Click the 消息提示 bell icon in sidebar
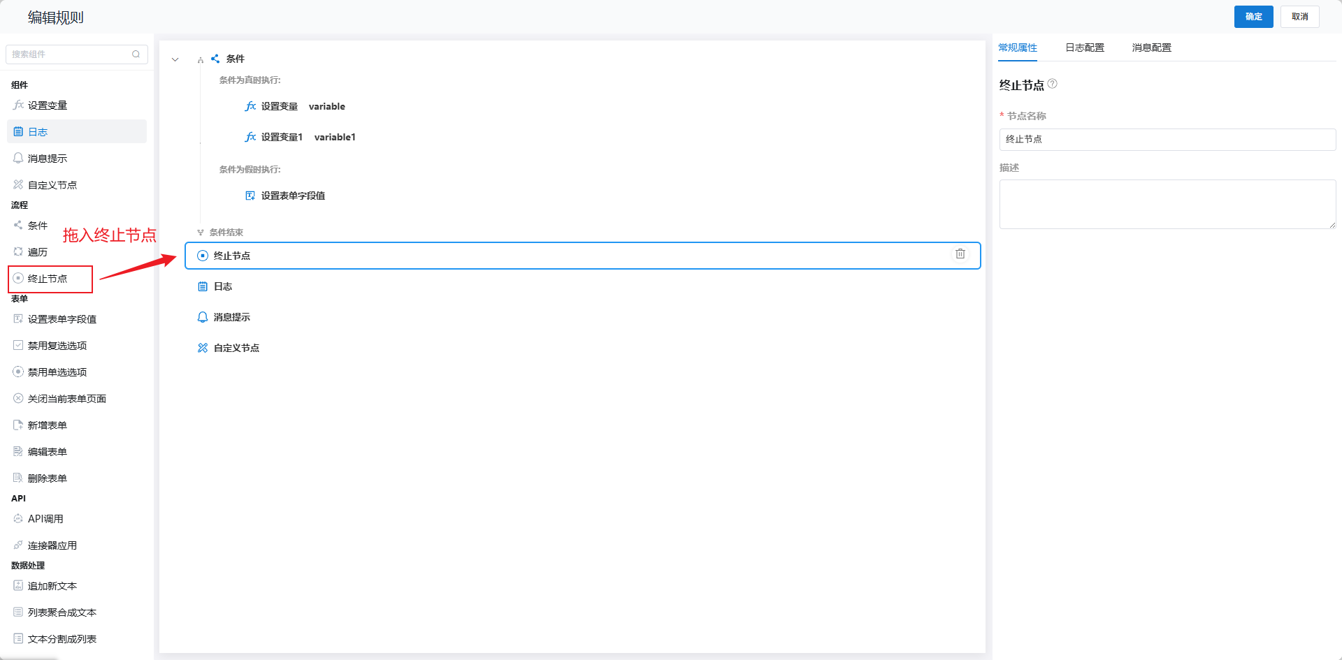Viewport: 1342px width, 660px height. [18, 159]
